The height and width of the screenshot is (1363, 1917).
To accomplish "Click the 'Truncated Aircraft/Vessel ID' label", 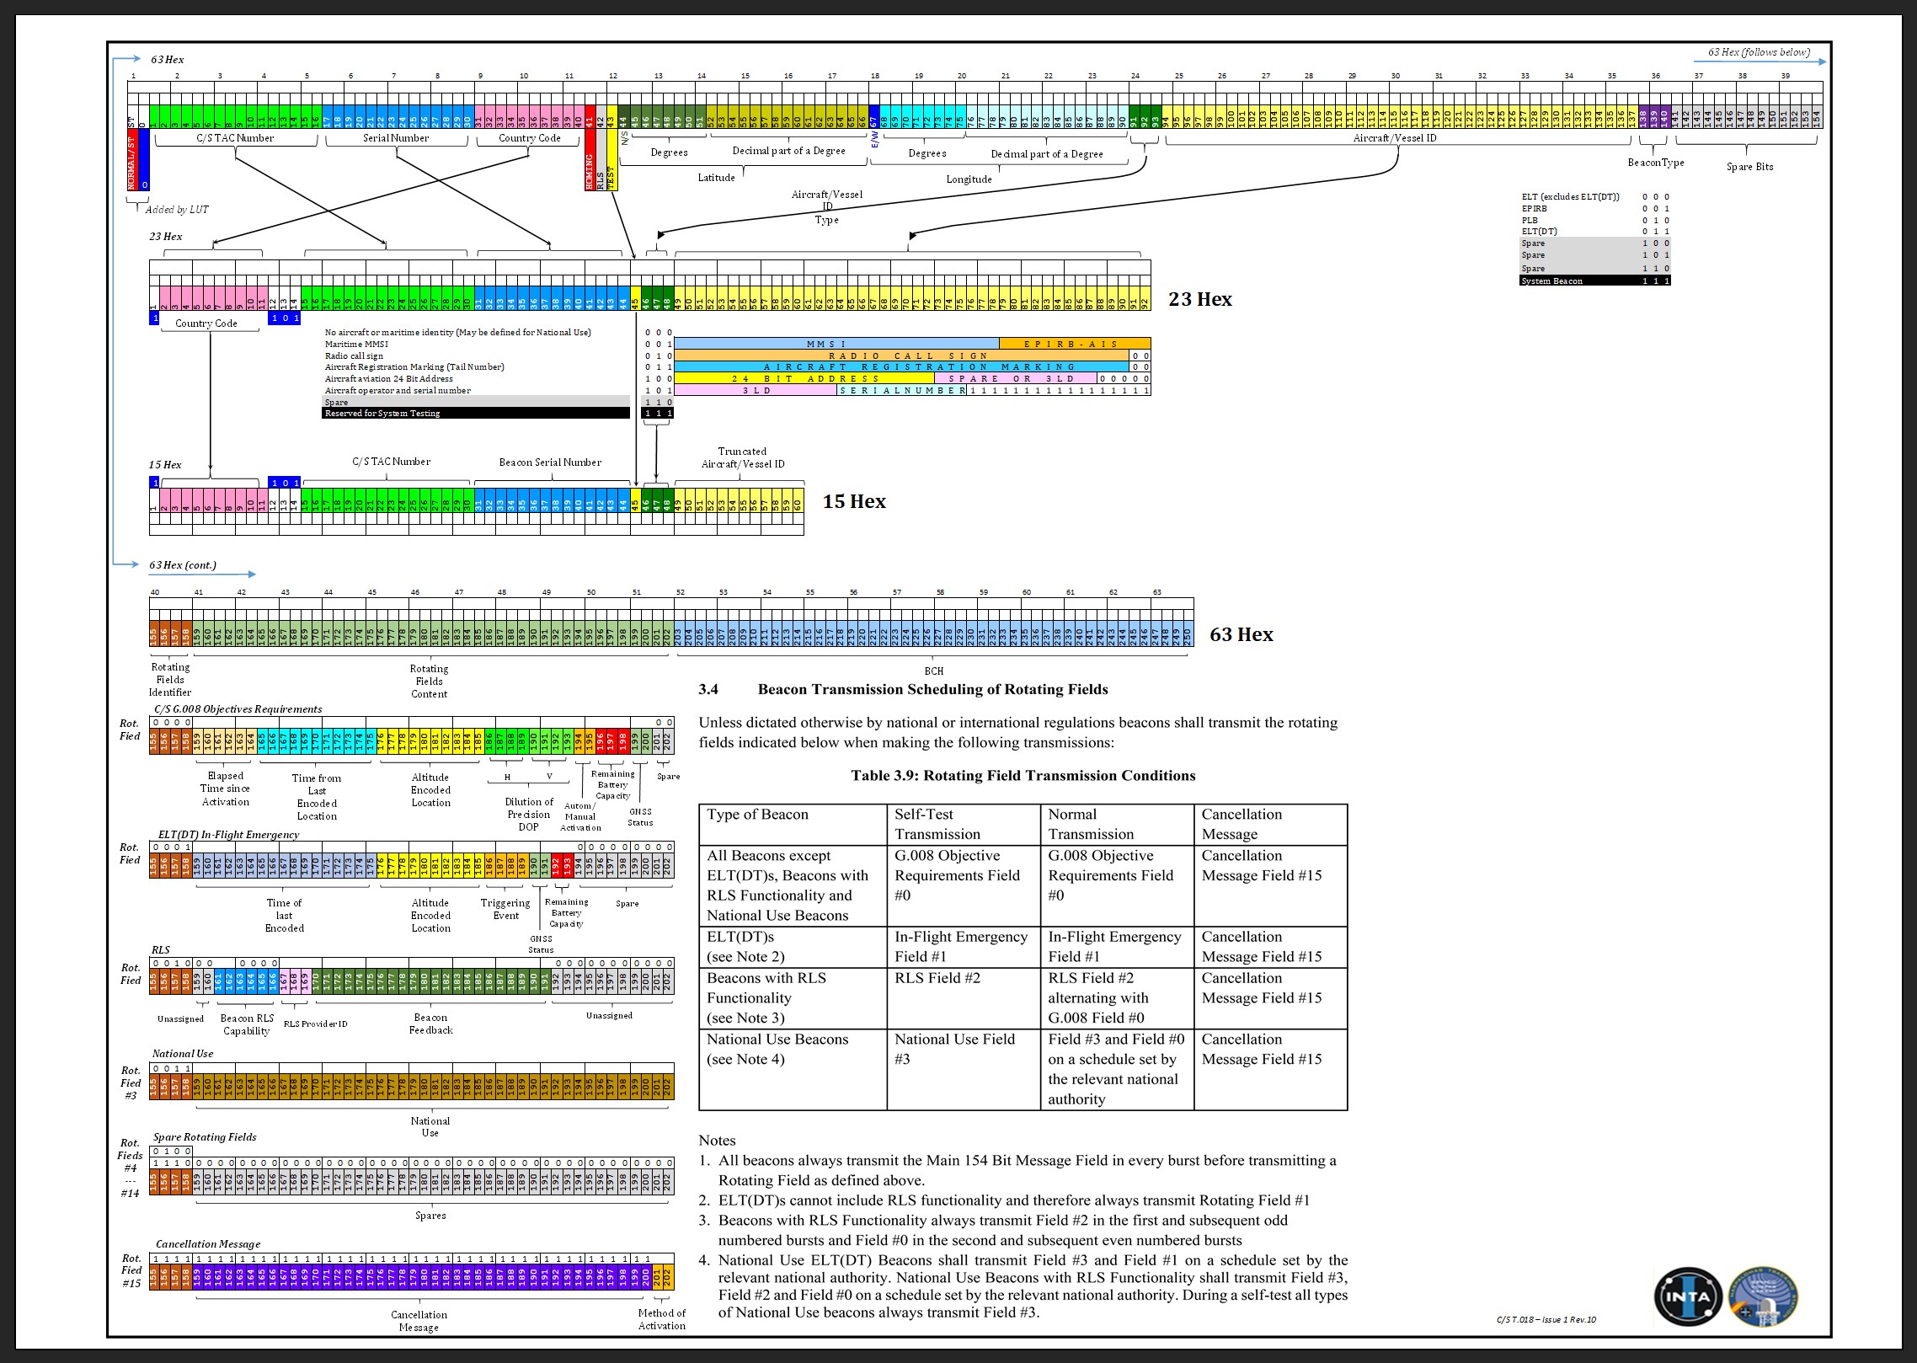I will [x=743, y=457].
